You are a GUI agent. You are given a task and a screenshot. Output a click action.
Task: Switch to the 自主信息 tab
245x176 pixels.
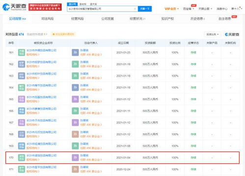coord(225,19)
